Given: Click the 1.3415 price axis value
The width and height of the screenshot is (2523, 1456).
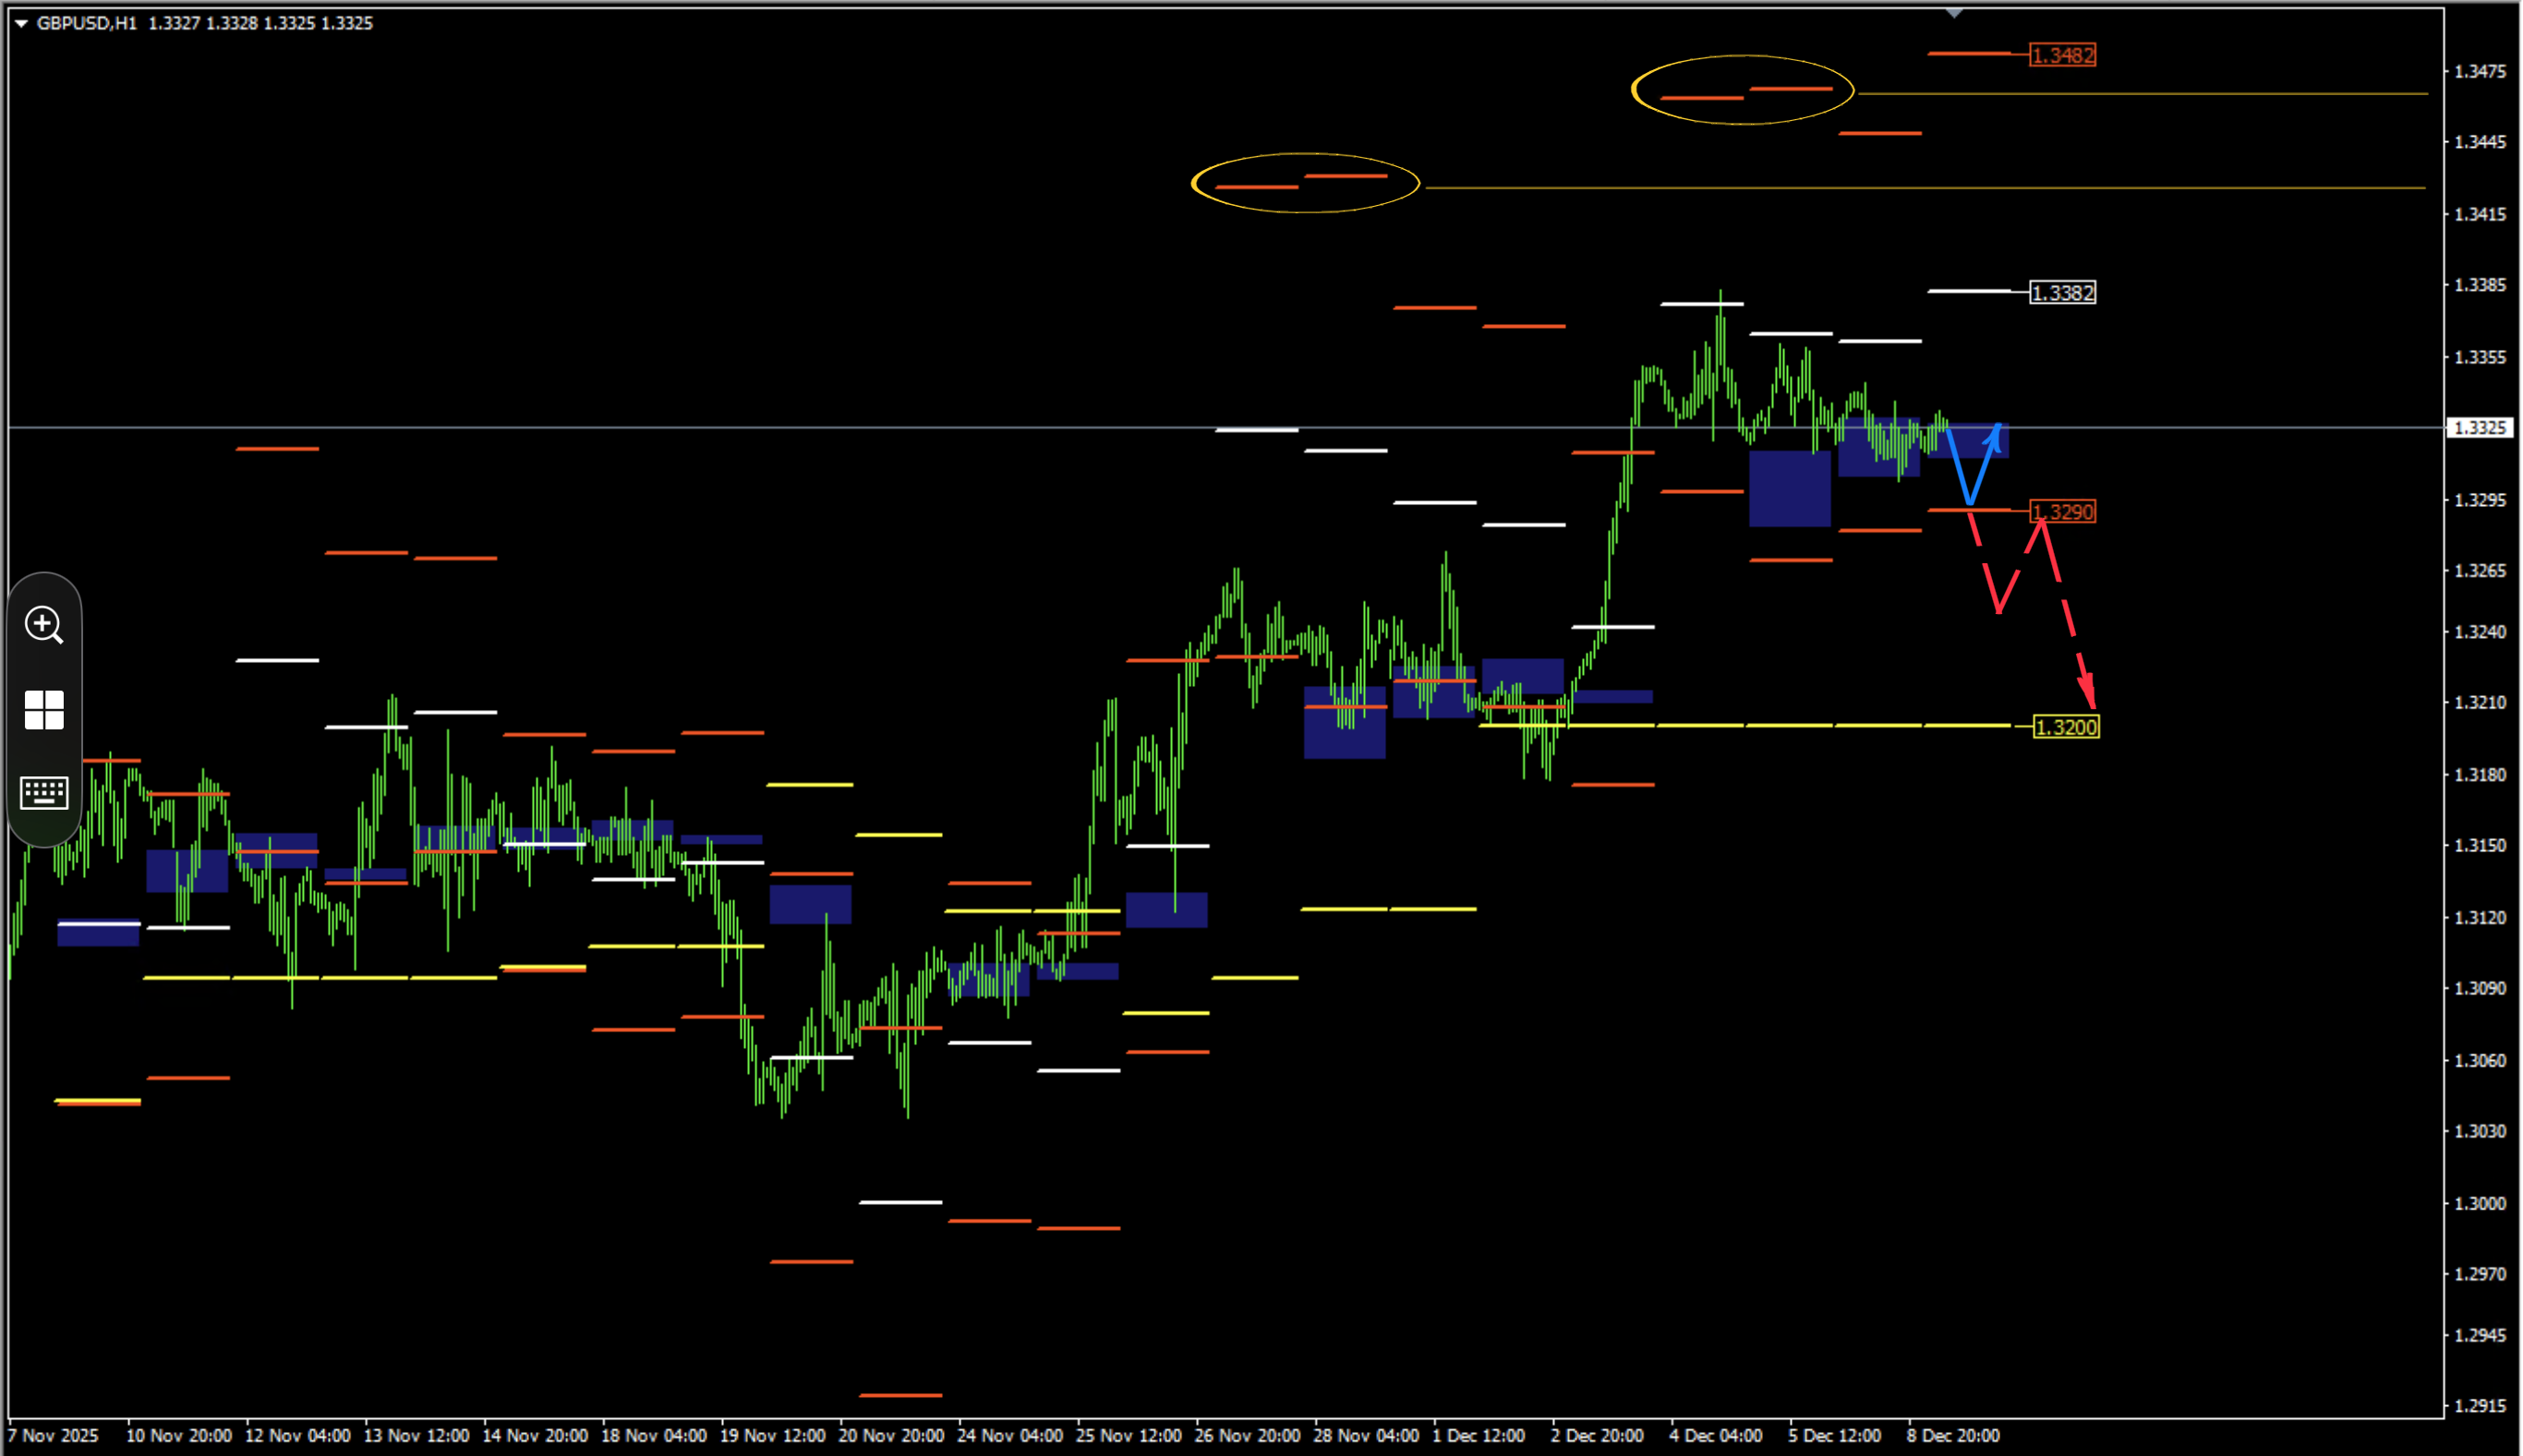Looking at the screenshot, I should 2481,214.
